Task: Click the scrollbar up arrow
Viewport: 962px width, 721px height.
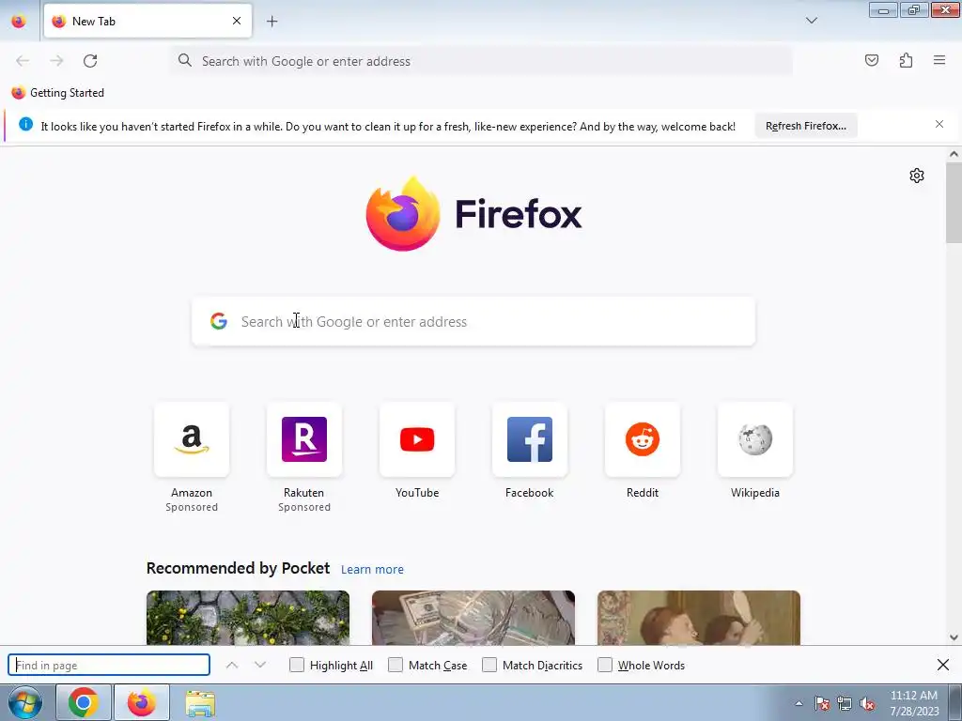Action: [x=954, y=154]
